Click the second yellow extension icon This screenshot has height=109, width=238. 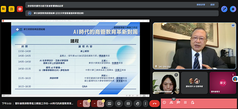12,9
